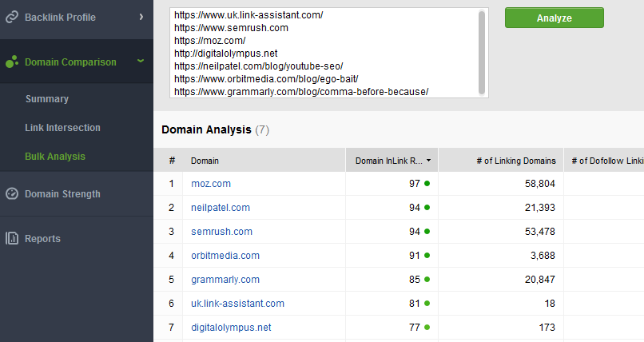This screenshot has height=342, width=644.
Task: Click URL line https://www.semrush.com
Action: tap(231, 28)
